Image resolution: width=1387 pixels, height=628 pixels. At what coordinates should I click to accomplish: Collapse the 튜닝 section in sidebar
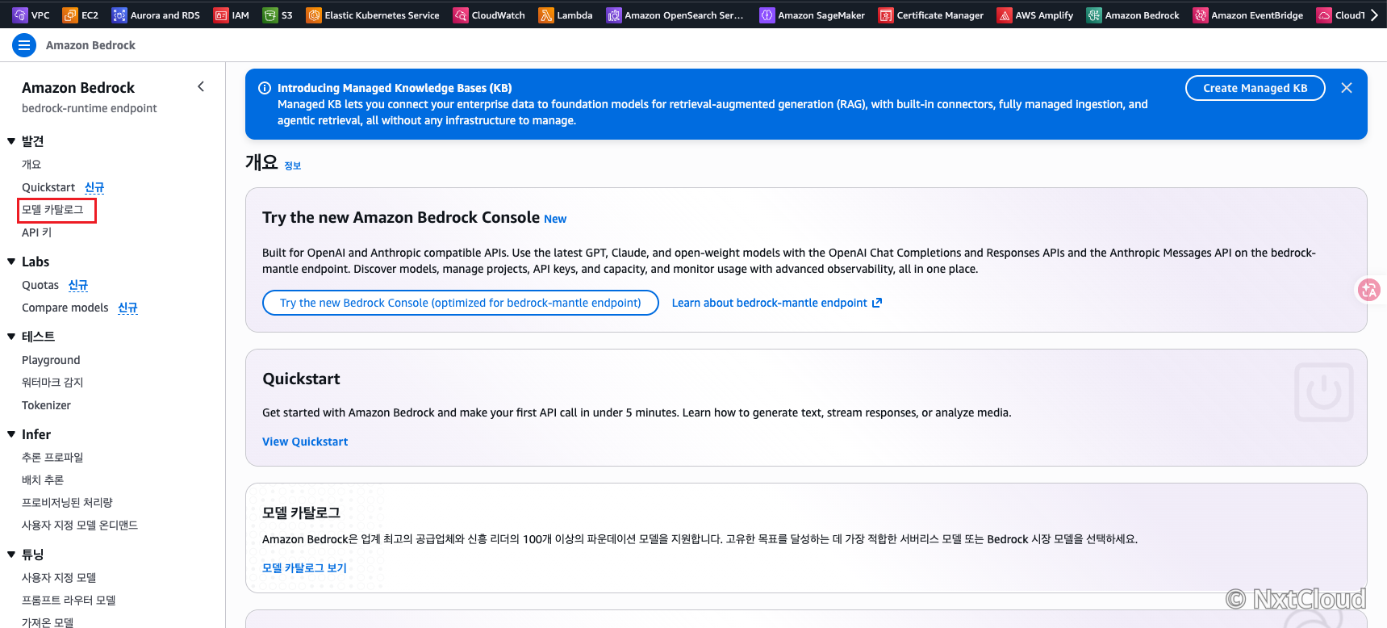pyautogui.click(x=11, y=555)
